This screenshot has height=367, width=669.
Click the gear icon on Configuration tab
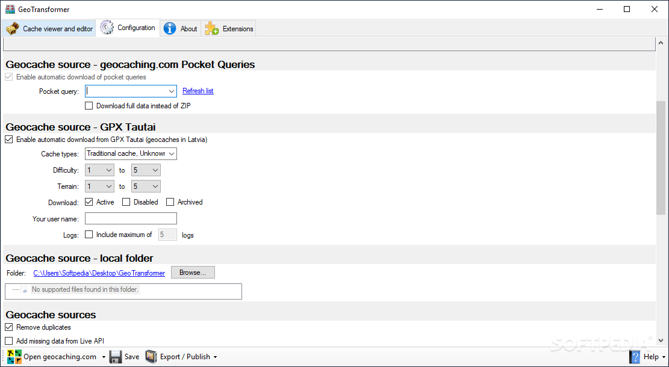(107, 27)
